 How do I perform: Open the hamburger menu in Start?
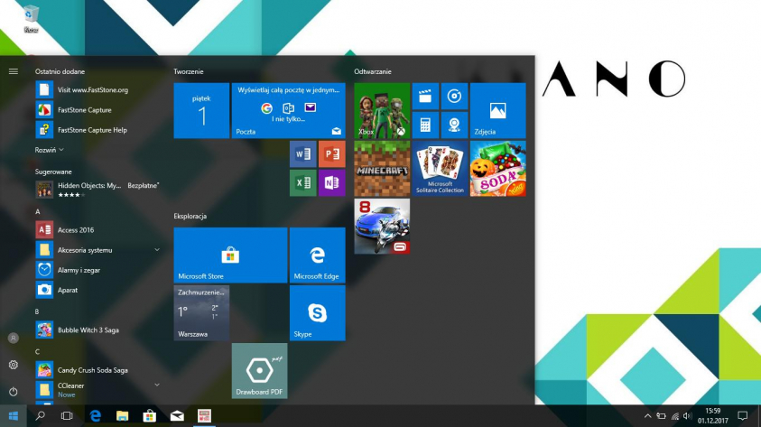point(14,70)
